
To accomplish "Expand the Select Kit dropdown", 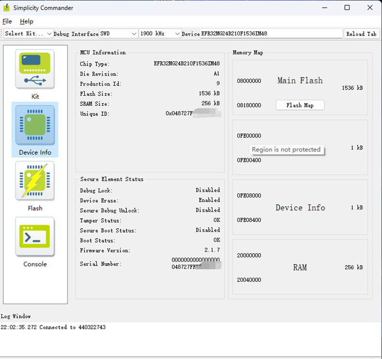I will [x=28, y=34].
